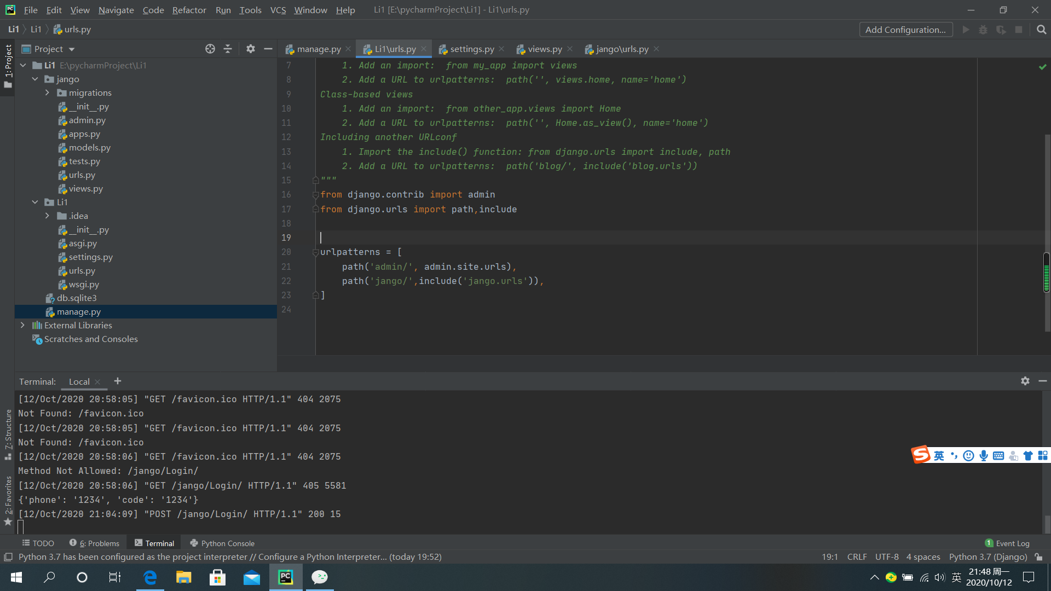1051x591 pixels.
Task: Open Edge browser from taskbar
Action: (x=150, y=577)
